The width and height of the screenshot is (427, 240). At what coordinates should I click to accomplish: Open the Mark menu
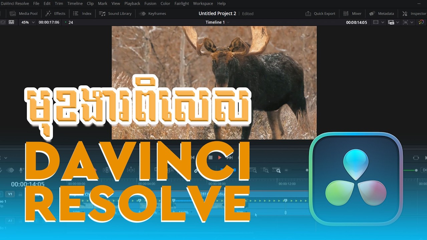(x=102, y=3)
